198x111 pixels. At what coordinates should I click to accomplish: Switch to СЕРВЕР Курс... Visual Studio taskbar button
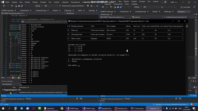point(73,108)
